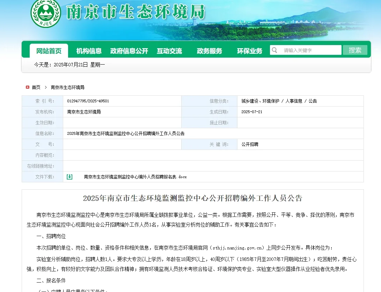Click the 信息分类 label cell

click(210, 101)
